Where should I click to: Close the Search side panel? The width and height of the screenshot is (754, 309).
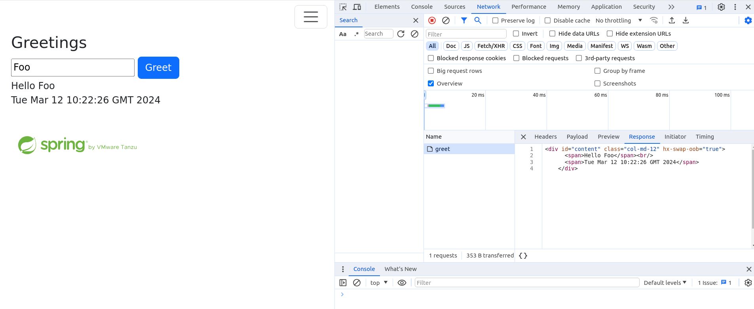coord(416,20)
